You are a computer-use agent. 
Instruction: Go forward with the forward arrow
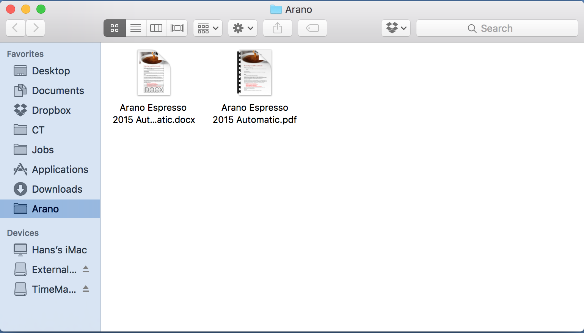pyautogui.click(x=36, y=28)
